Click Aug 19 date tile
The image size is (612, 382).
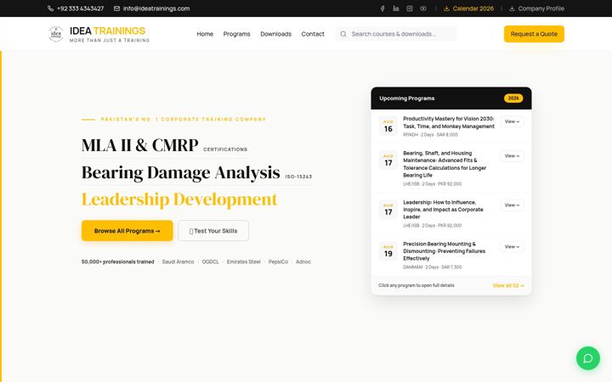[x=388, y=251]
